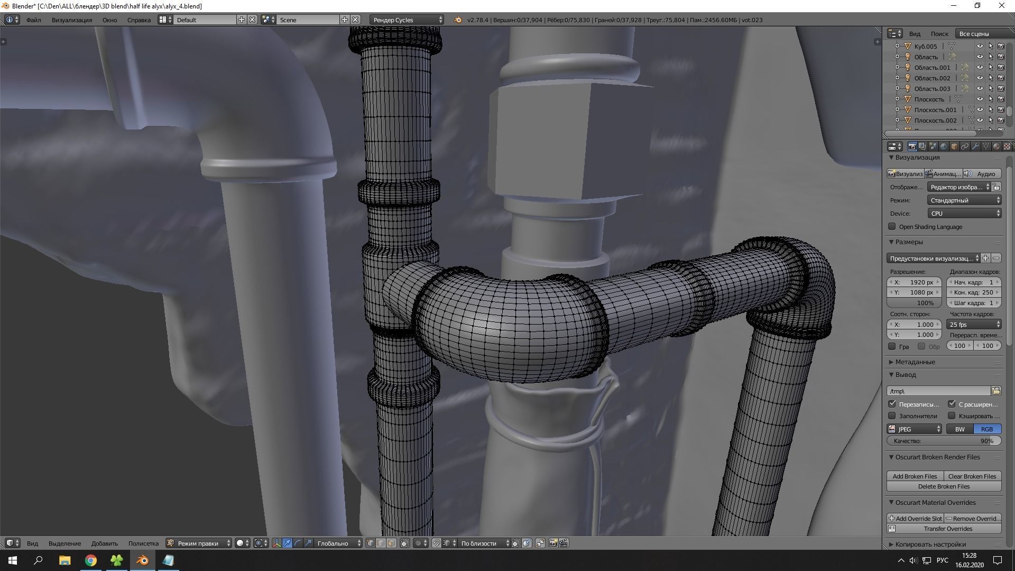The image size is (1015, 571).
Task: Open the 25 fps frame rate dropdown
Action: (974, 324)
